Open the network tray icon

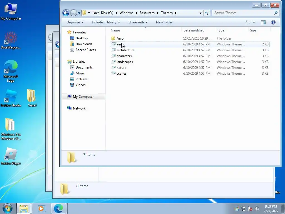coord(243,209)
